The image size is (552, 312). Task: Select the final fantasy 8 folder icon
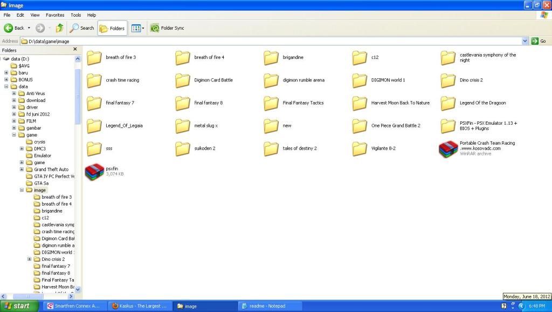[x=183, y=103]
